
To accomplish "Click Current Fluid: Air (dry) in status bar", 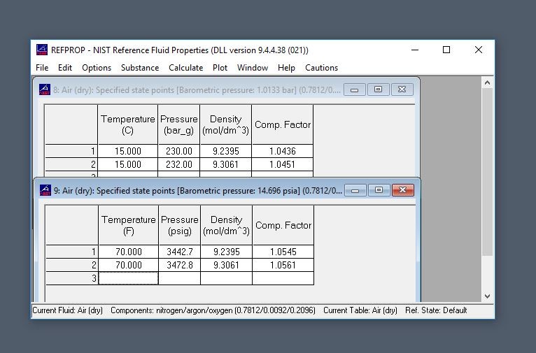I will [67, 310].
